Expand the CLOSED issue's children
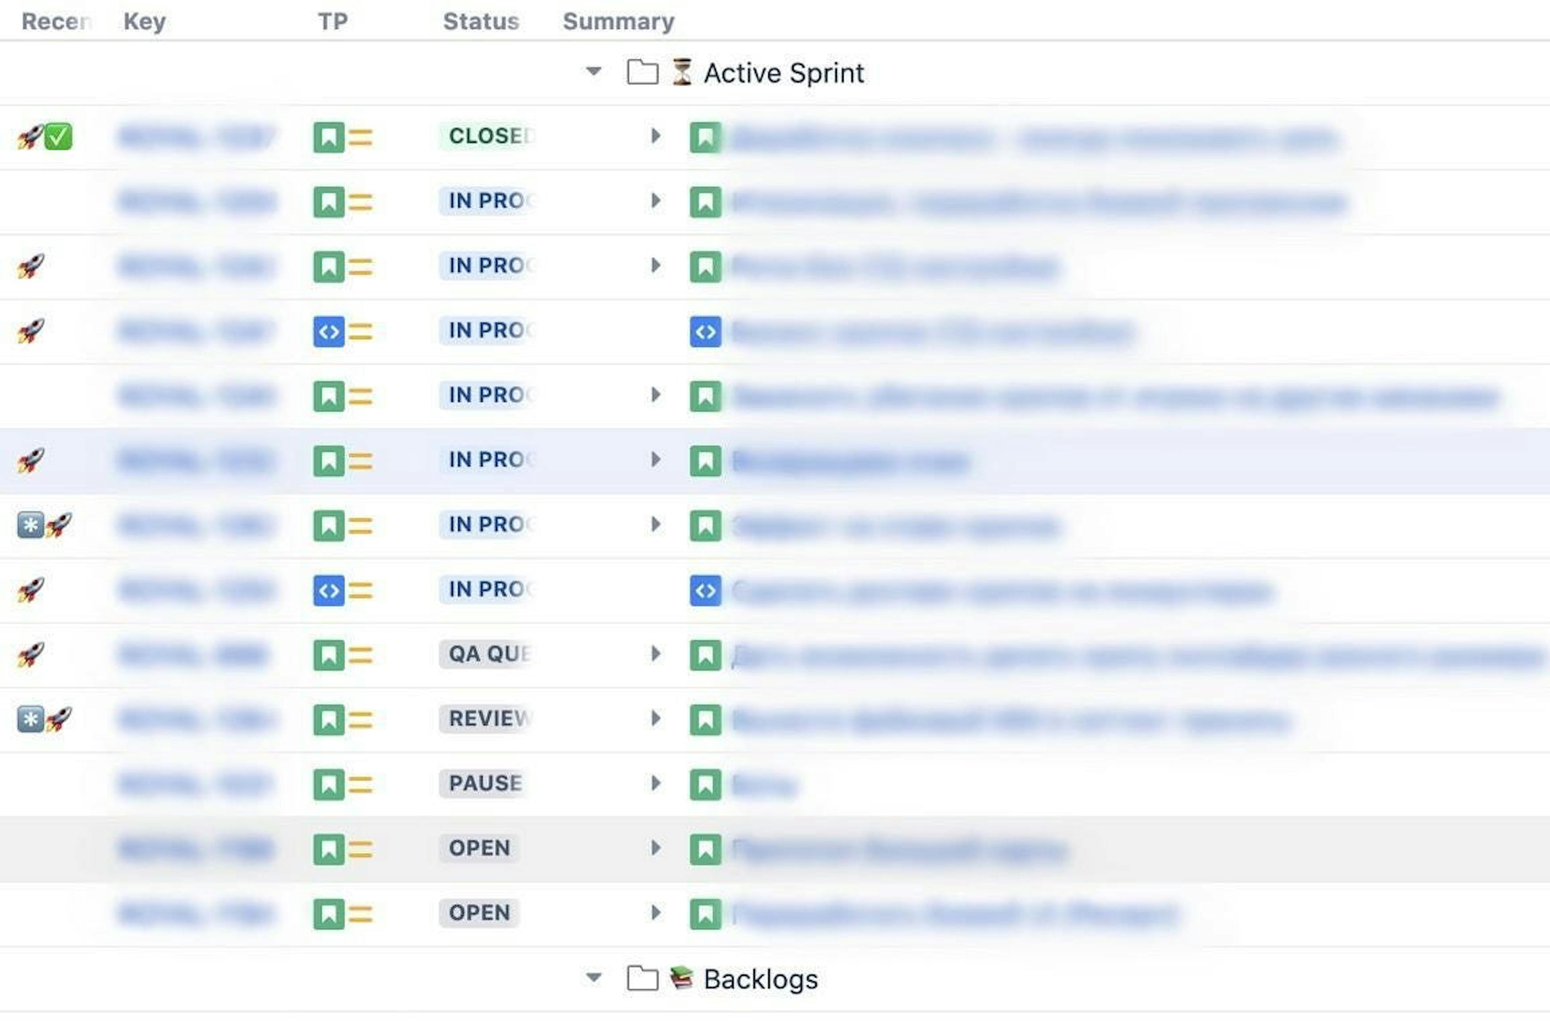 point(656,136)
